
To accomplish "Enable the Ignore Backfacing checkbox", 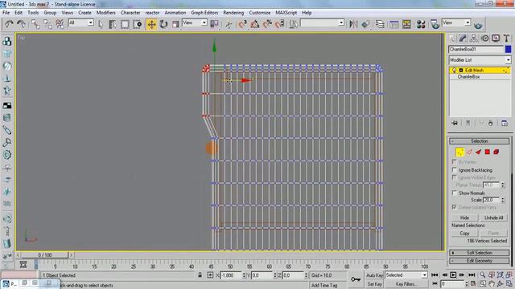I will point(454,169).
